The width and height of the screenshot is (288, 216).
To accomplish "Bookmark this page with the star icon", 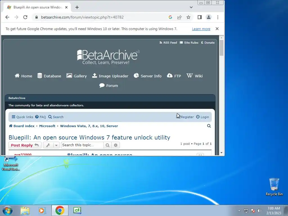I will (188, 17).
